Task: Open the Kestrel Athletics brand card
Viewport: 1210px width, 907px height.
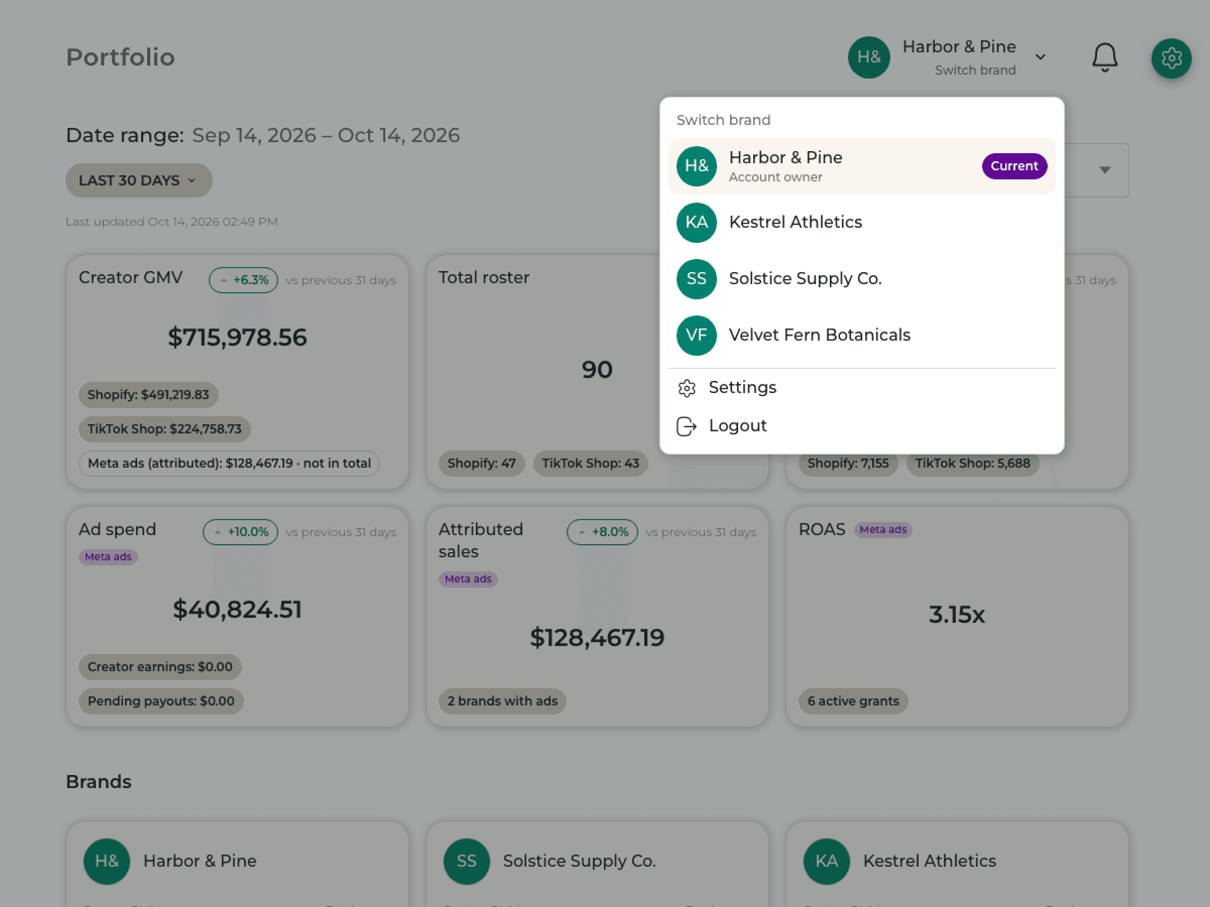Action: [x=957, y=864]
